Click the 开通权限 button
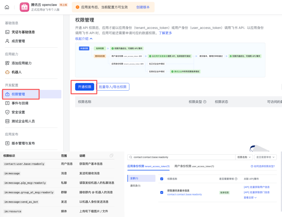This screenshot has width=282, height=217. (x=84, y=87)
